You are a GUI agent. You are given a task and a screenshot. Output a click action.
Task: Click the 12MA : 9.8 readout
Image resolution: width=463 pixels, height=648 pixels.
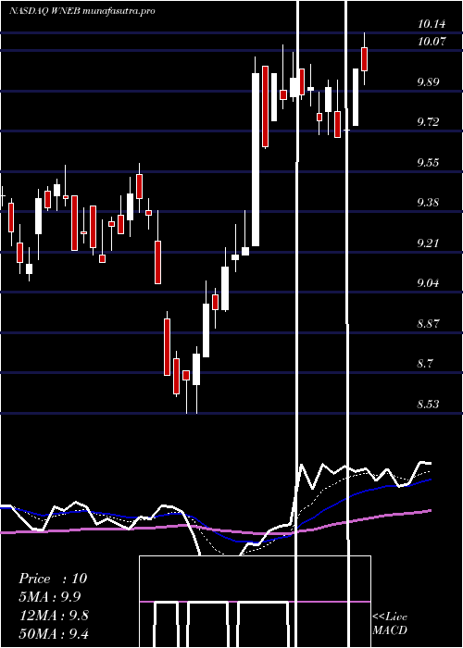point(54,616)
